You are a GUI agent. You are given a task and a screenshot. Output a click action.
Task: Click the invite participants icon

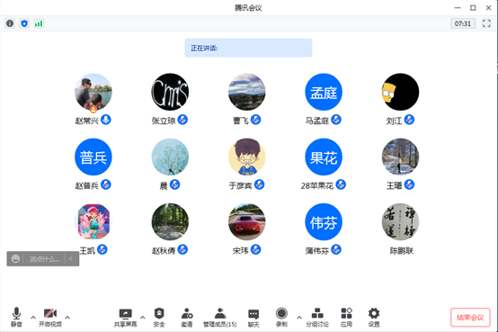pos(187,317)
